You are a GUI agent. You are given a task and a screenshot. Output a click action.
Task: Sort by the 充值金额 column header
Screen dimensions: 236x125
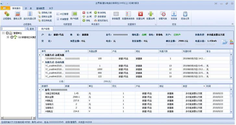(100, 51)
